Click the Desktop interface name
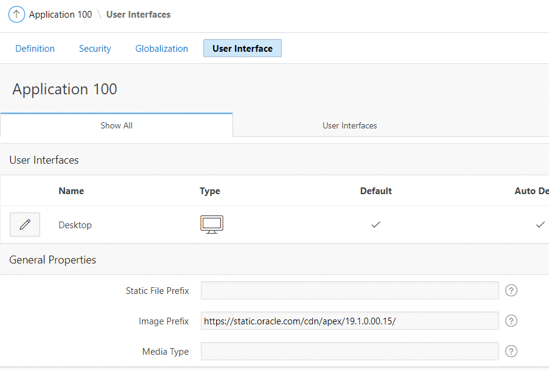Image resolution: width=549 pixels, height=370 pixels. 75,225
